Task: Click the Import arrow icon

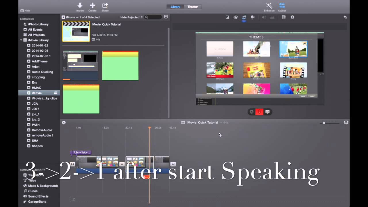Action: coord(80,5)
